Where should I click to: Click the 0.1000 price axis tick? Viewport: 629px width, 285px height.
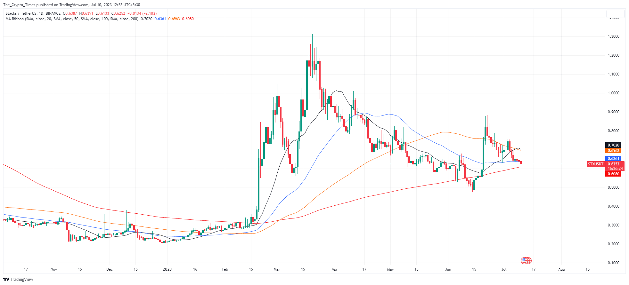(614, 263)
